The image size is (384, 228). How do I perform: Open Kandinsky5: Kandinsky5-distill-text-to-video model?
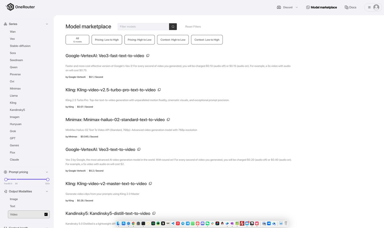point(108,213)
